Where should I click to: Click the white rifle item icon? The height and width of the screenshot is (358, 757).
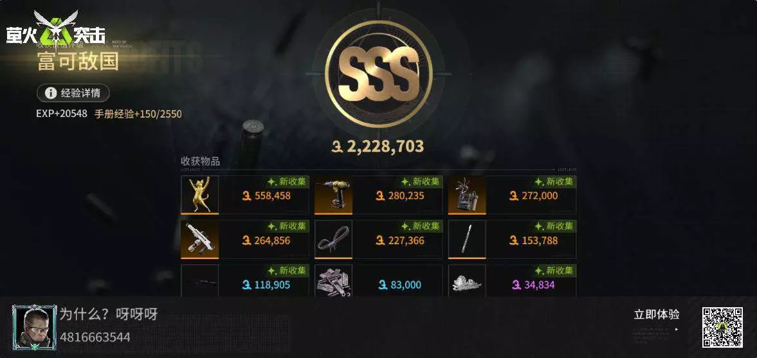click(200, 240)
